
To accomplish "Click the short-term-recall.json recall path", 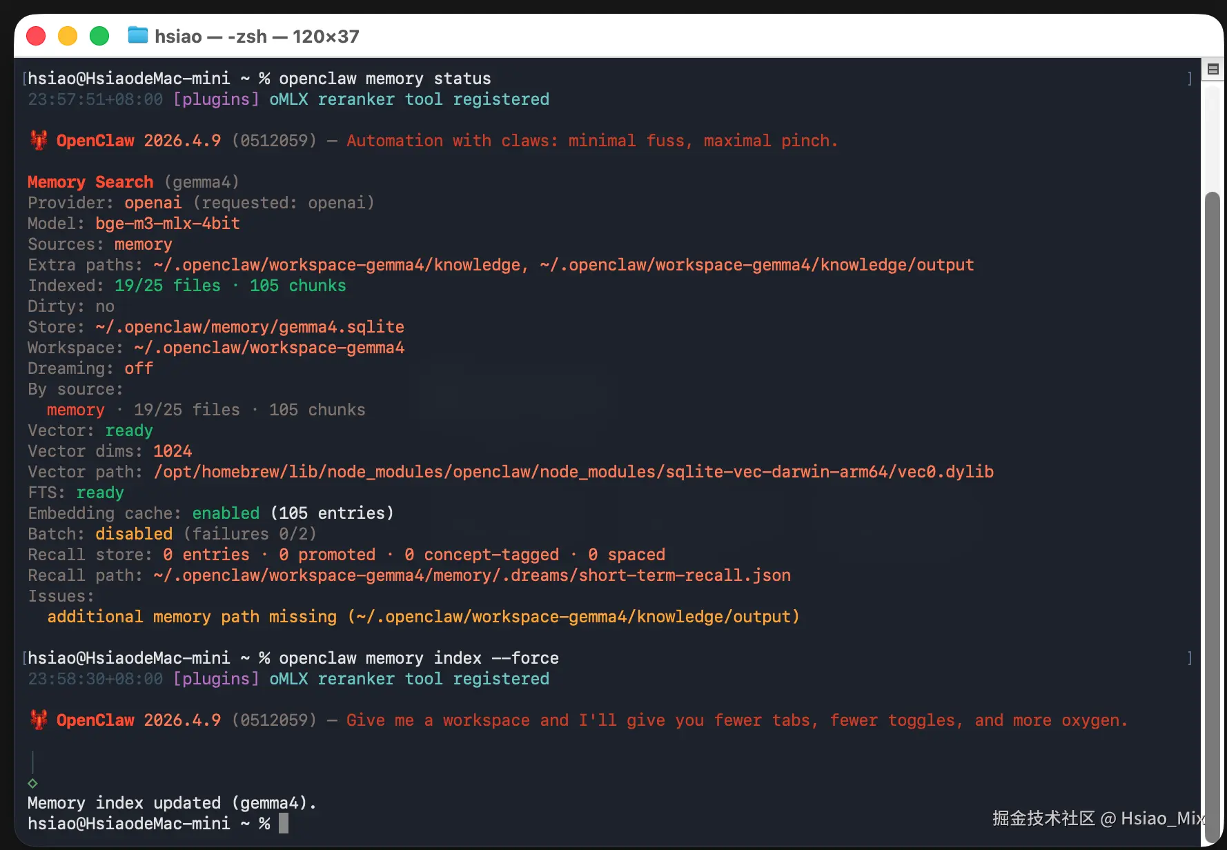I will click(x=472, y=575).
